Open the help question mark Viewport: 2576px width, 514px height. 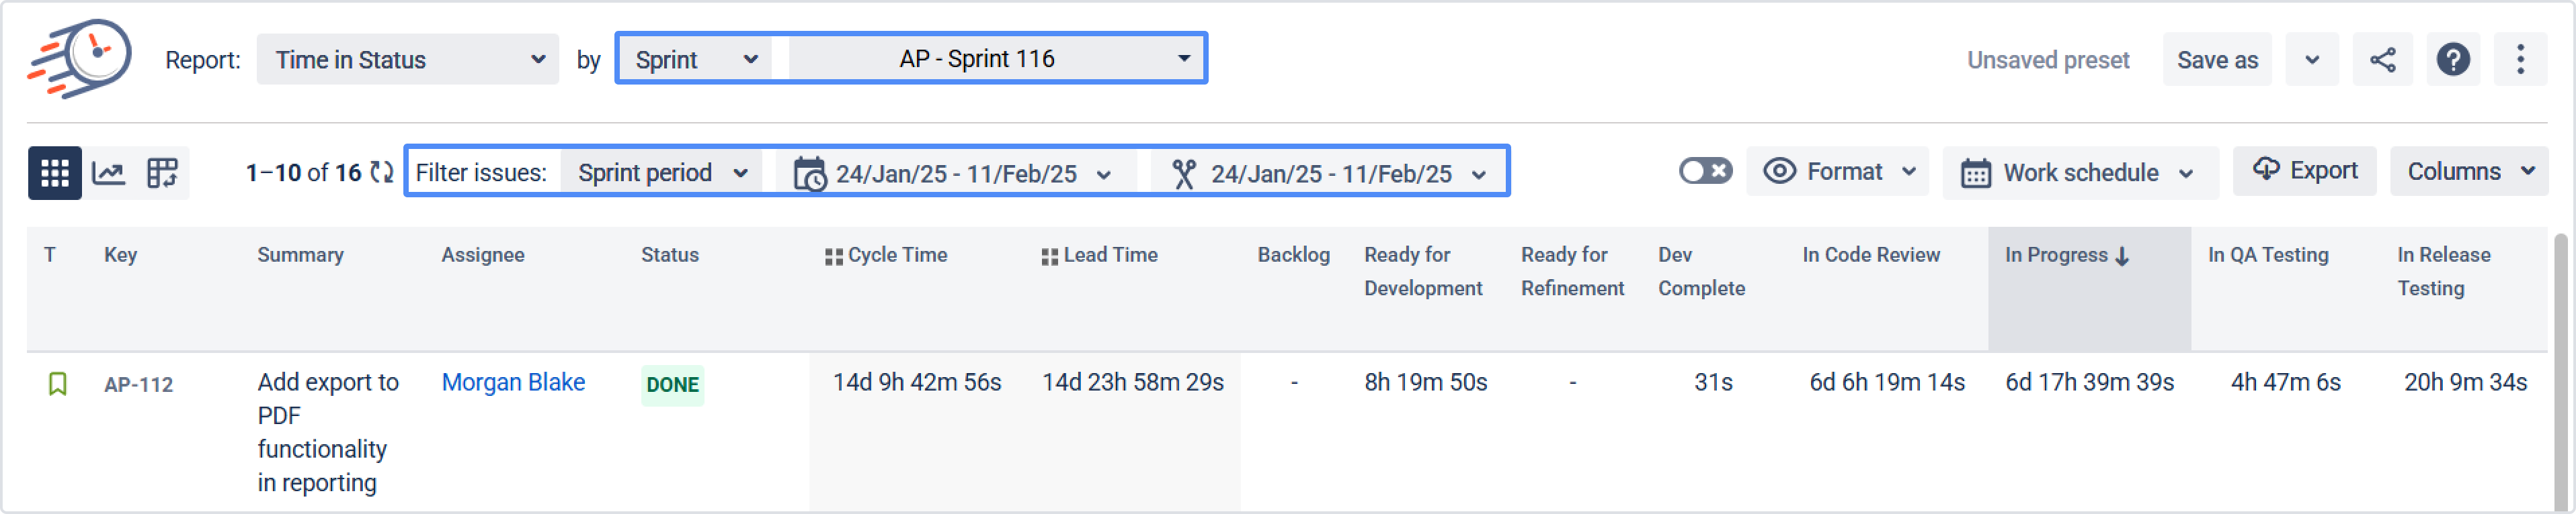coord(2452,60)
